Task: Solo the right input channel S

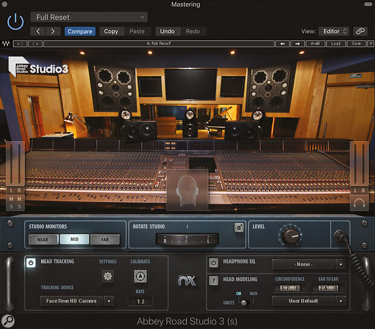Action: (x=19, y=207)
